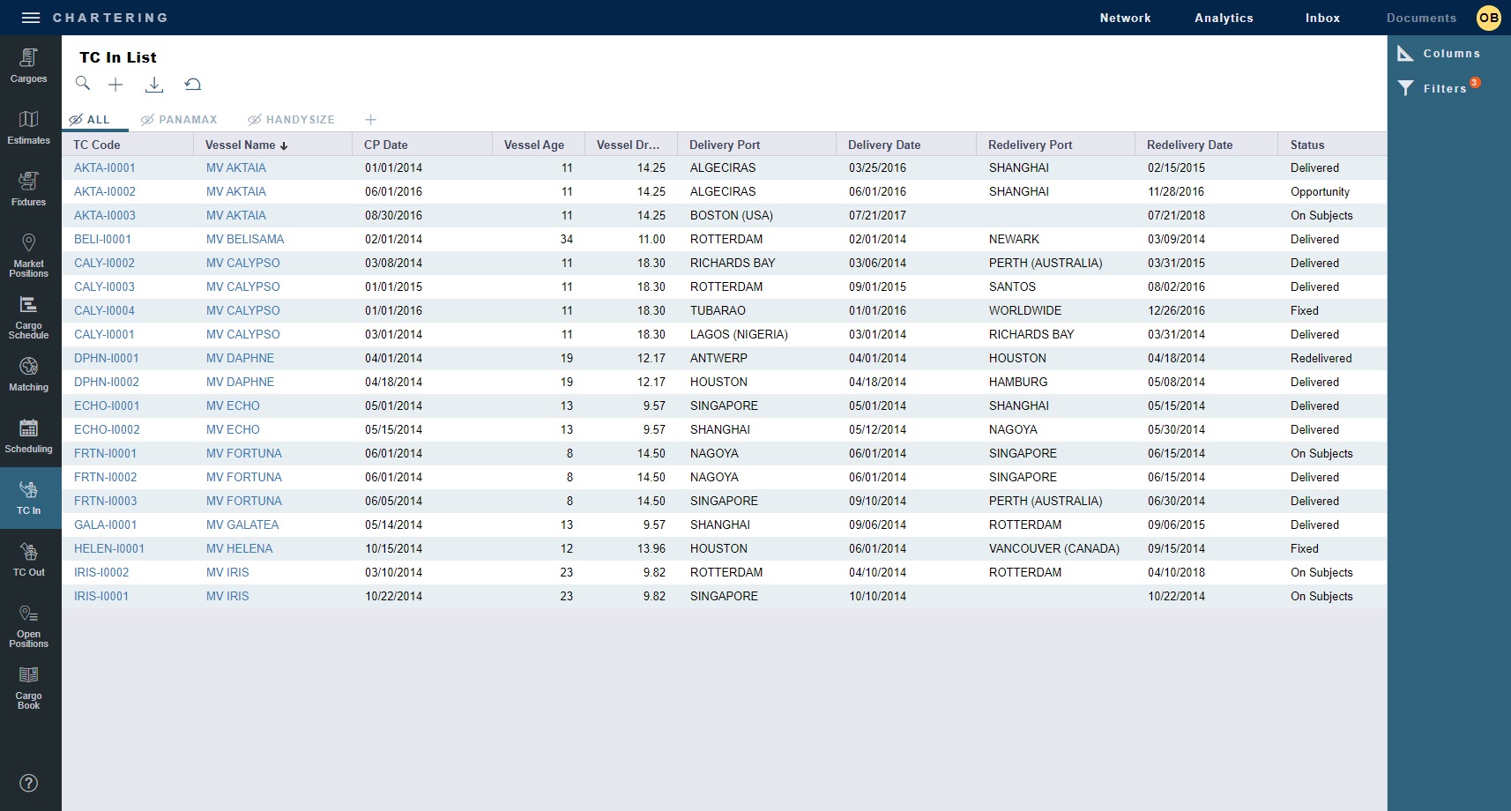Export the TC In List using the download icon
Screen dimensions: 1511x811
(154, 84)
